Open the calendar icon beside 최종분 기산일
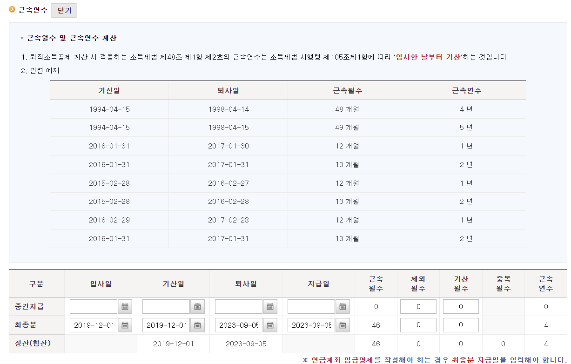571x364 pixels. coord(197,325)
